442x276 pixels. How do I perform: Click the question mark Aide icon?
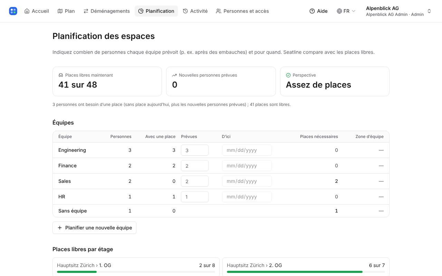pos(312,11)
